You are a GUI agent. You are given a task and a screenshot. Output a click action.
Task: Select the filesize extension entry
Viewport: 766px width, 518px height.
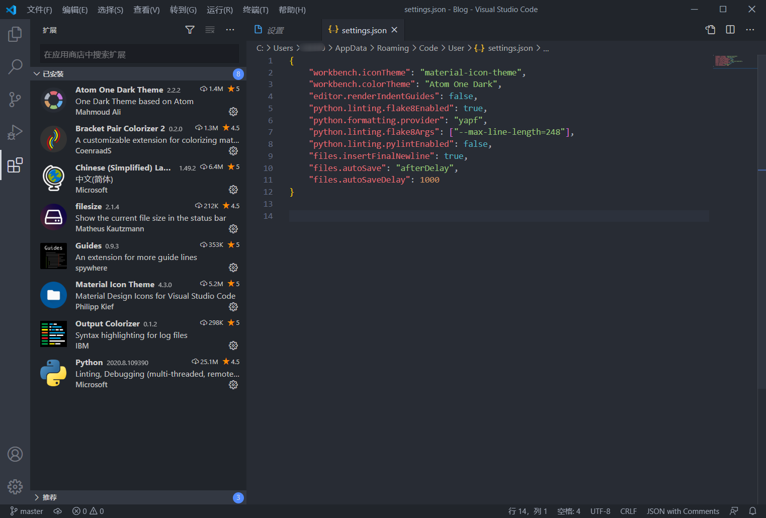click(138, 217)
